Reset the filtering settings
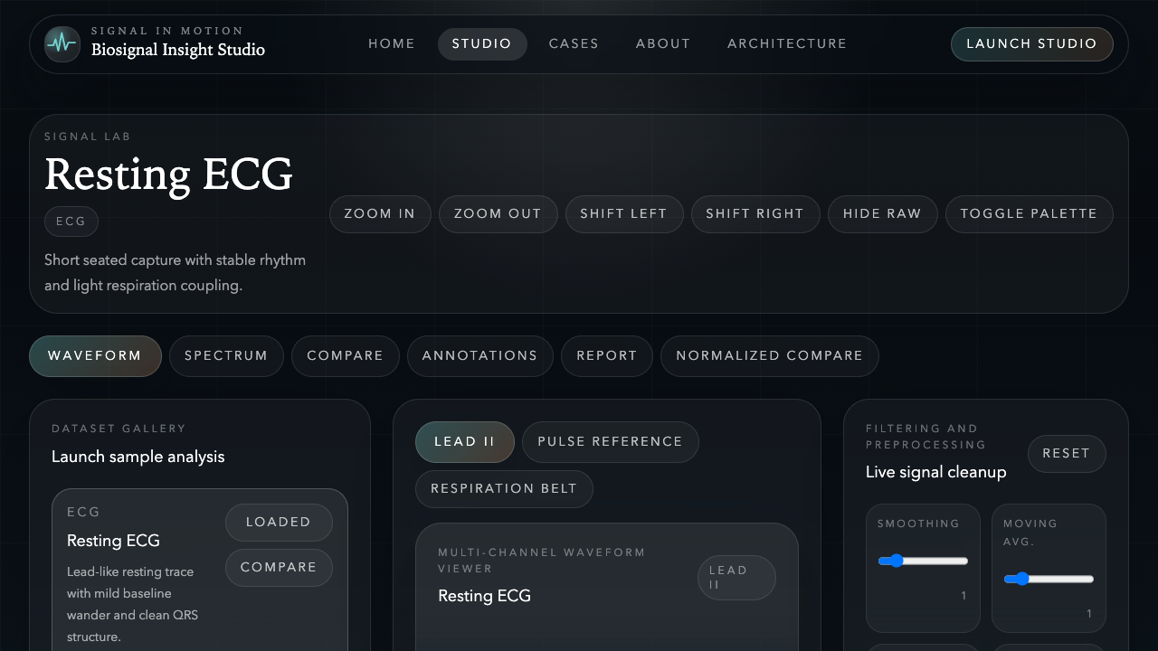Viewport: 1158px width, 651px height. coord(1067,454)
